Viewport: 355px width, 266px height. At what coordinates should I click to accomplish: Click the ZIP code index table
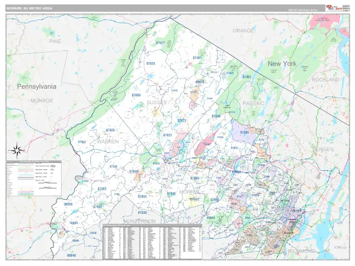(x=153, y=242)
